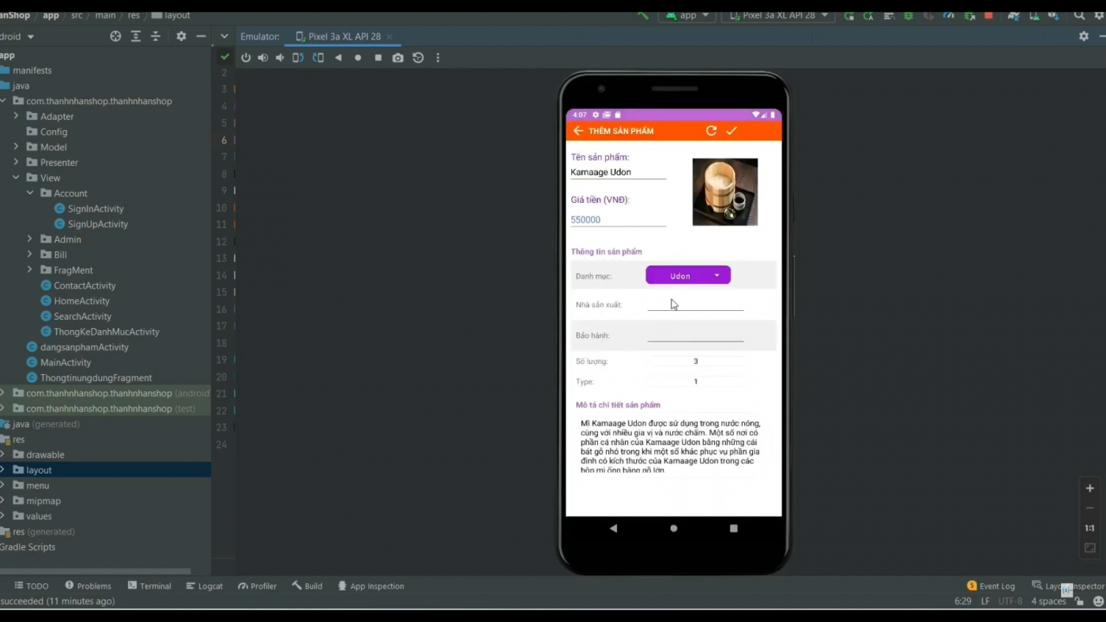The width and height of the screenshot is (1106, 622).
Task: Open the Problems tool window
Action: [x=88, y=586]
